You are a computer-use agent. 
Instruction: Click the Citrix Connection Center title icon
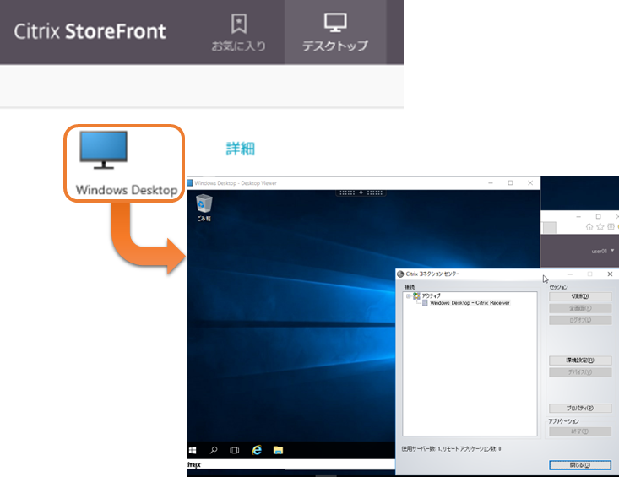[400, 274]
